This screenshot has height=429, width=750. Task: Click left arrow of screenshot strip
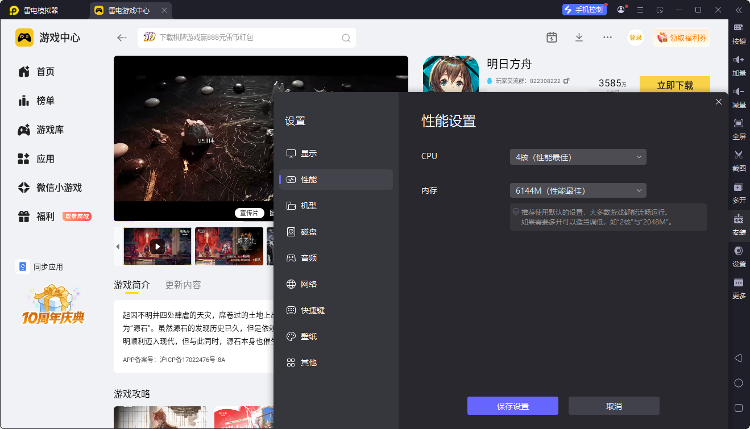118,247
